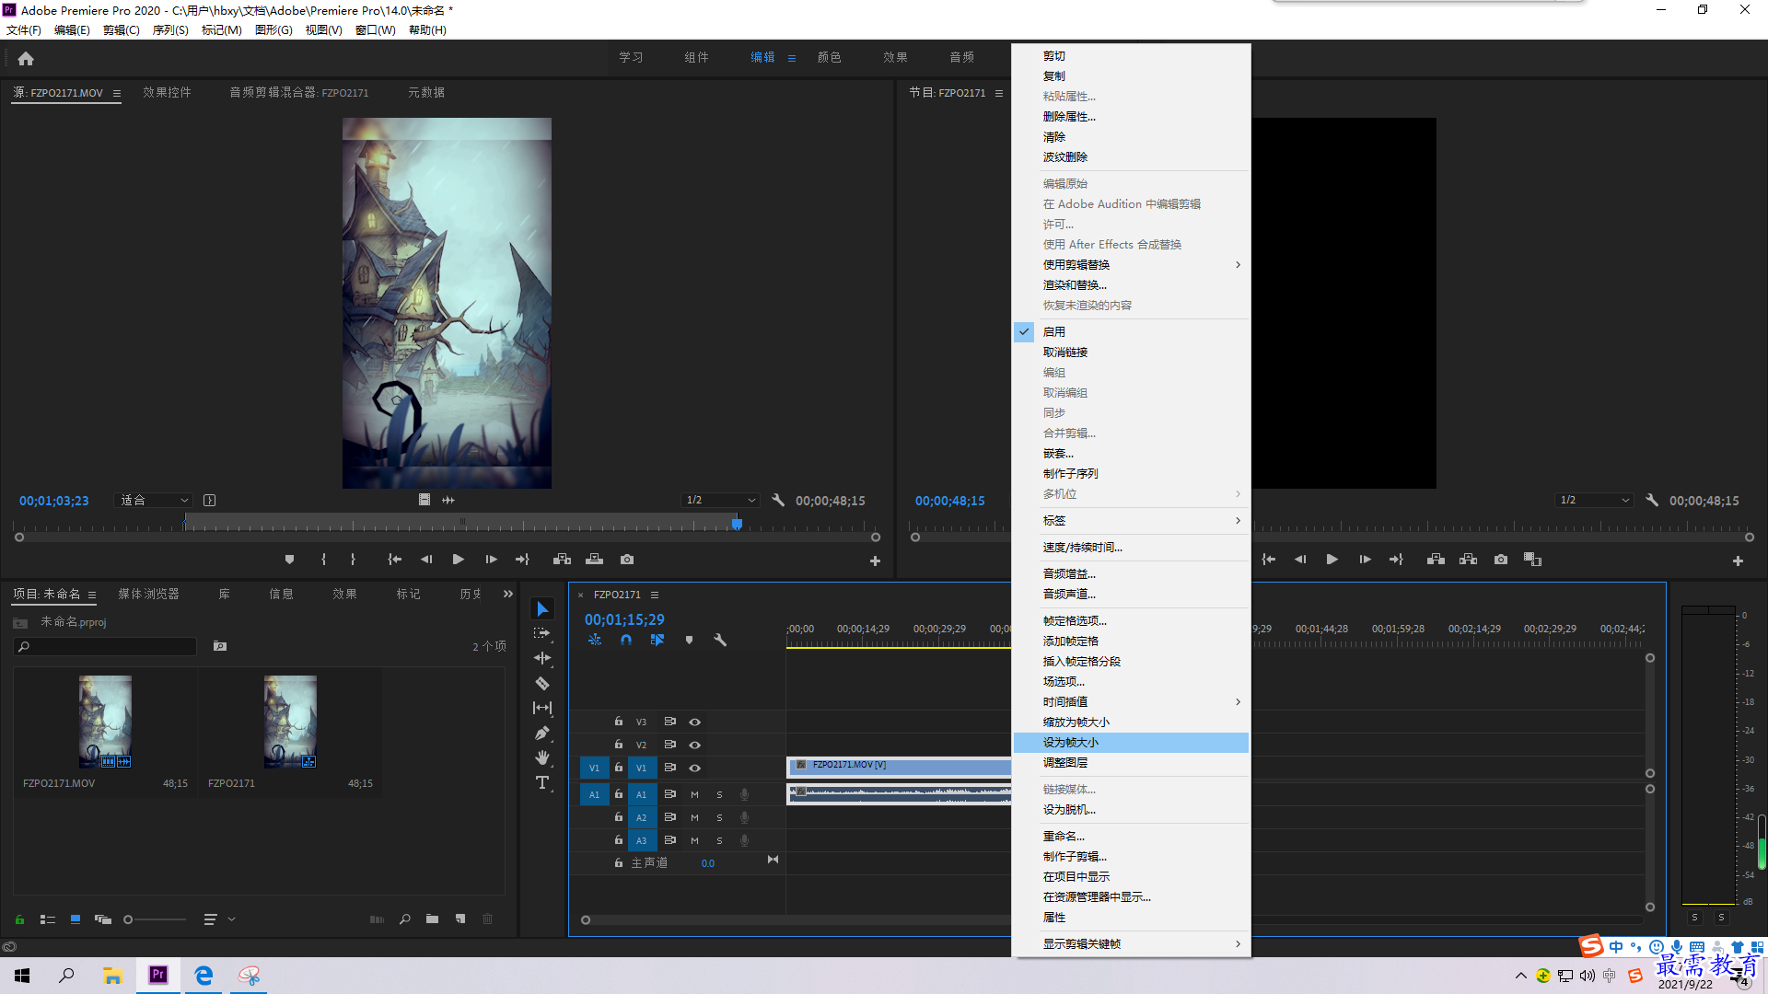Viewport: 1768px width, 994px height.
Task: Click Overwrite button in Source monitor
Action: tap(595, 560)
